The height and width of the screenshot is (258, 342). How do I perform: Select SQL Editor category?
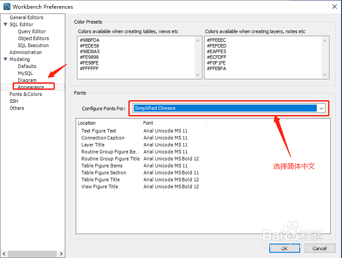pos(21,24)
